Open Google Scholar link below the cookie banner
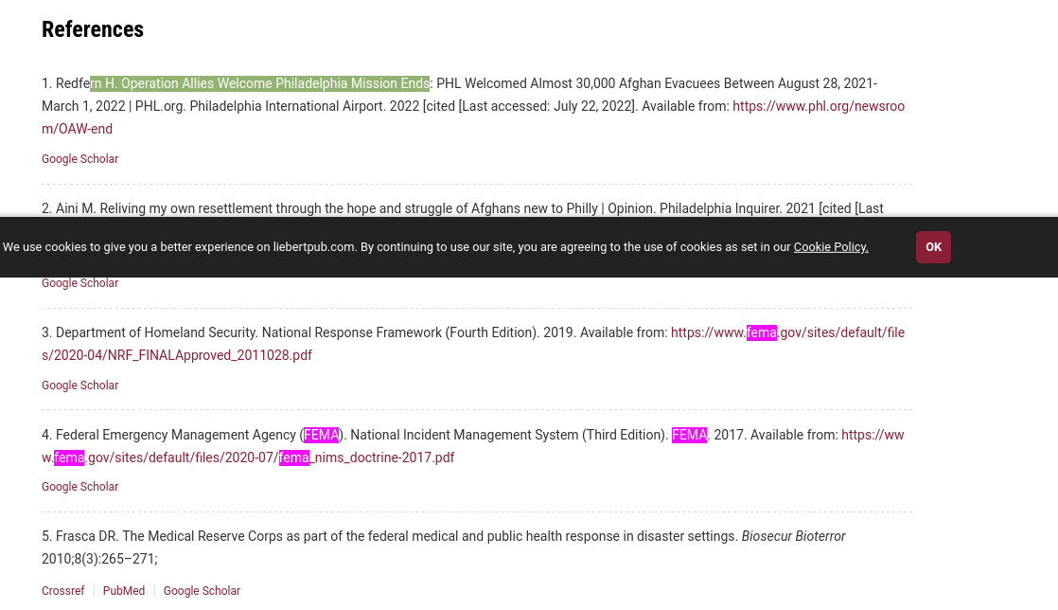Screen dimensions: 1058x610 click(80, 283)
